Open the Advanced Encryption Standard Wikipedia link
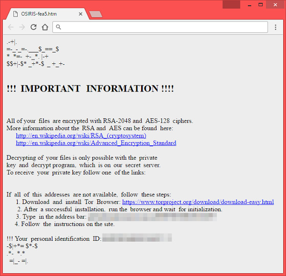Viewport: 286px width, 276px height. pyautogui.click(x=96, y=143)
